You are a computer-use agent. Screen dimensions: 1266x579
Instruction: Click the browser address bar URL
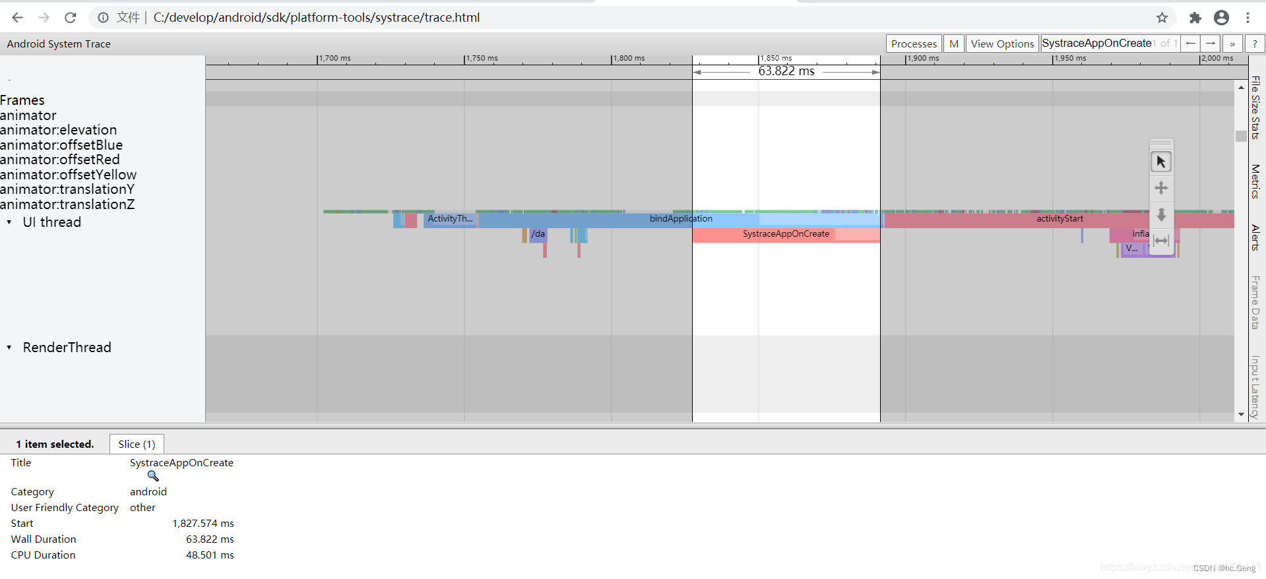point(317,18)
